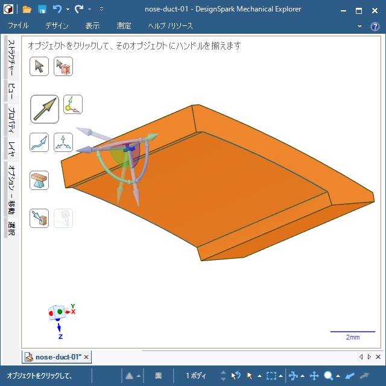Screen dimensions: 386x386
Task: Save the document with floppy icon
Action: pos(42,9)
